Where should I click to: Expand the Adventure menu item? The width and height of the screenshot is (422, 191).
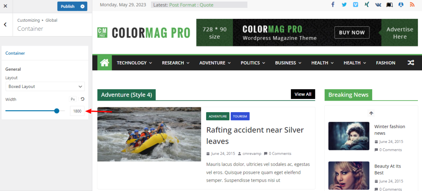(215, 63)
